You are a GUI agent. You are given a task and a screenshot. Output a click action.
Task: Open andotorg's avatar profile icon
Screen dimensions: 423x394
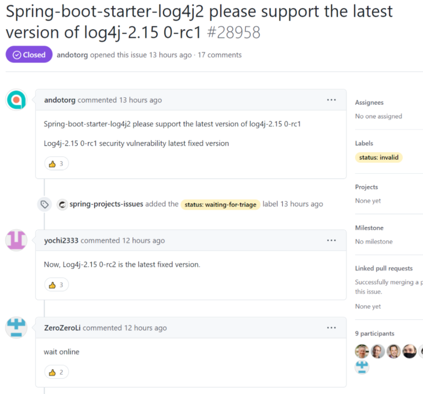click(16, 99)
